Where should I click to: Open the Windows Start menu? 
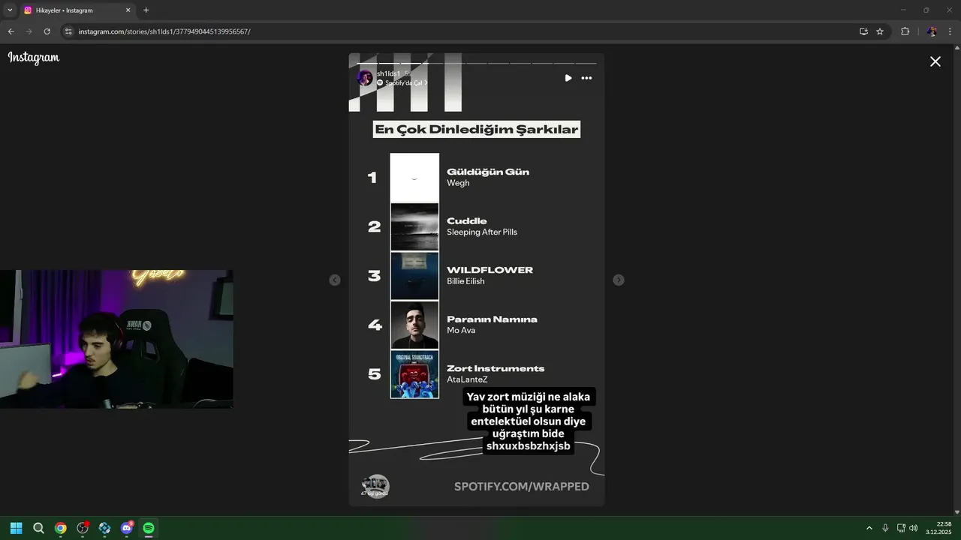click(16, 528)
